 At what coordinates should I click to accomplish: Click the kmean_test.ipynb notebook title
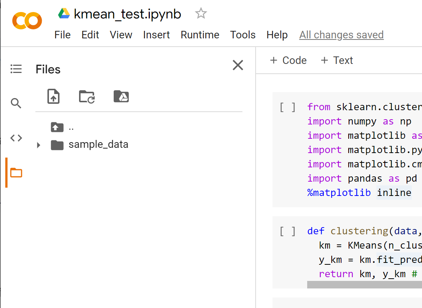(127, 14)
